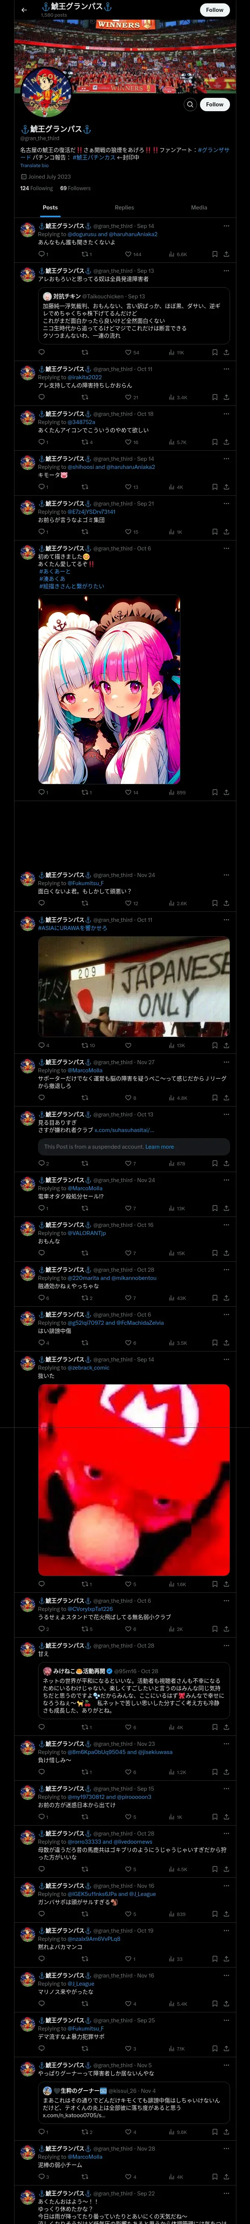
Task: Reply to the Nov 24 post to @Fukumitsu_F
Action: 42,903
